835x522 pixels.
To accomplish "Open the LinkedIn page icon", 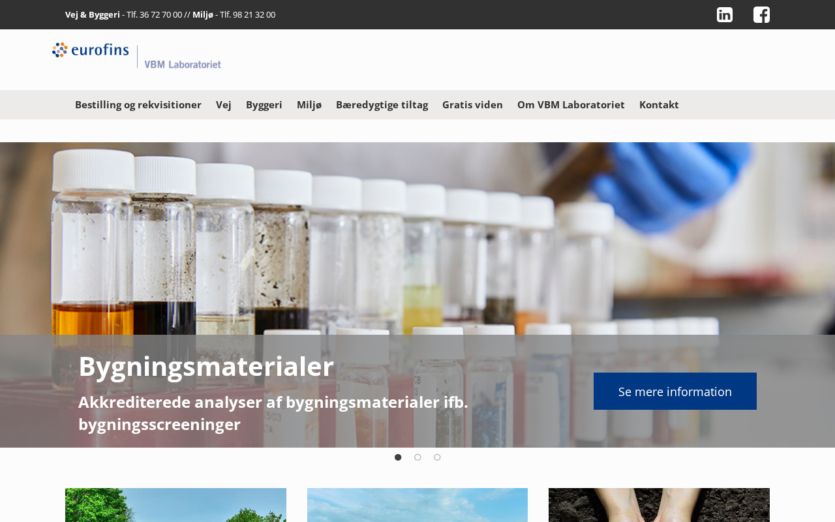I will (x=725, y=14).
